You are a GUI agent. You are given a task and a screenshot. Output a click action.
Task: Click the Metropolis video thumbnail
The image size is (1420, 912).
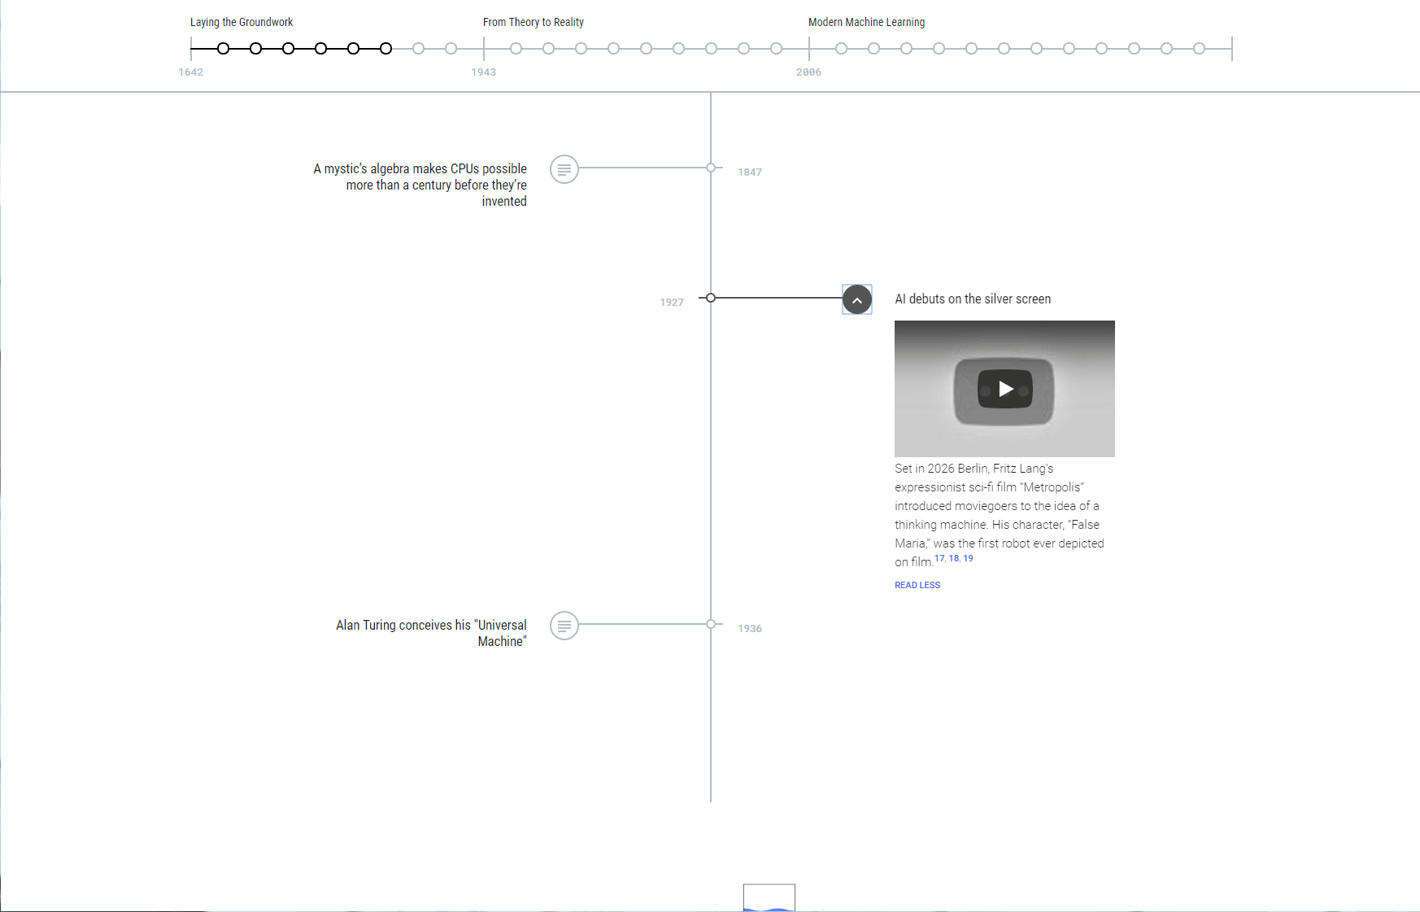pyautogui.click(x=1004, y=389)
